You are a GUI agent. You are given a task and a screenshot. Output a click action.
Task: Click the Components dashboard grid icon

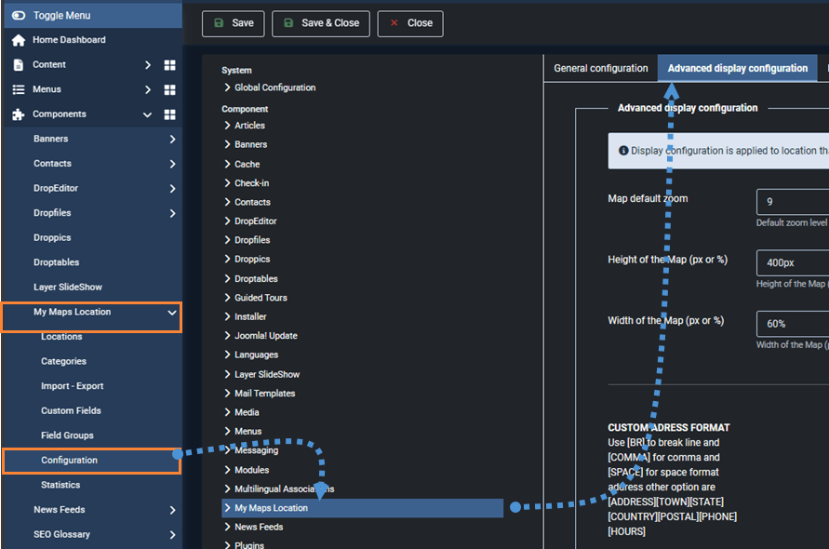(169, 114)
